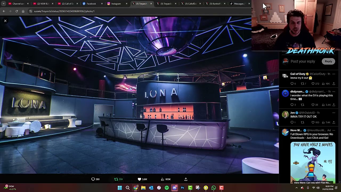Open more options on Call of Duty reply

(x=334, y=74)
